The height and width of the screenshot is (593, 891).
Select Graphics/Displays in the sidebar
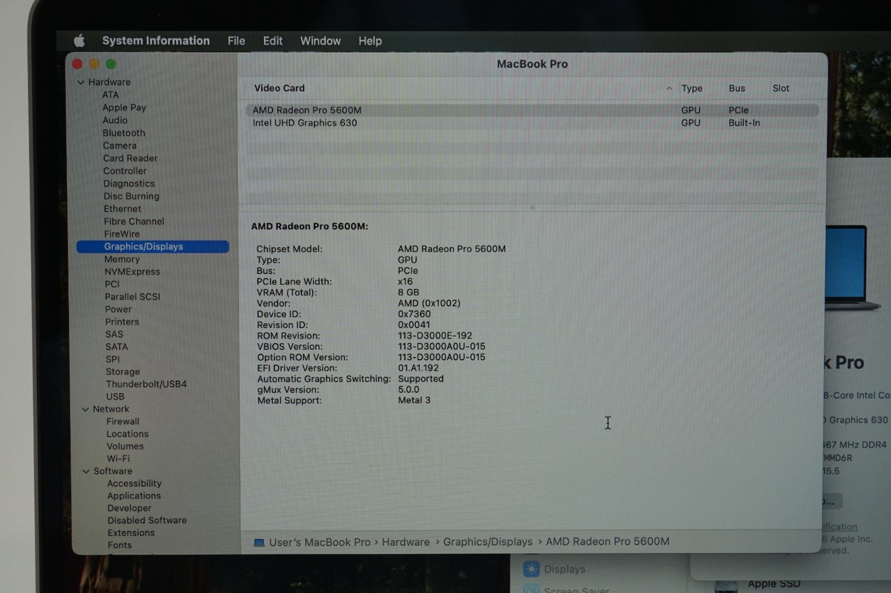click(153, 247)
